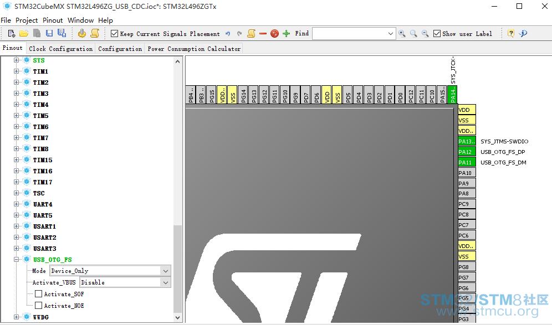Click the PA12 pin on the chip
Screen dimensions: 552x325
tap(467, 152)
